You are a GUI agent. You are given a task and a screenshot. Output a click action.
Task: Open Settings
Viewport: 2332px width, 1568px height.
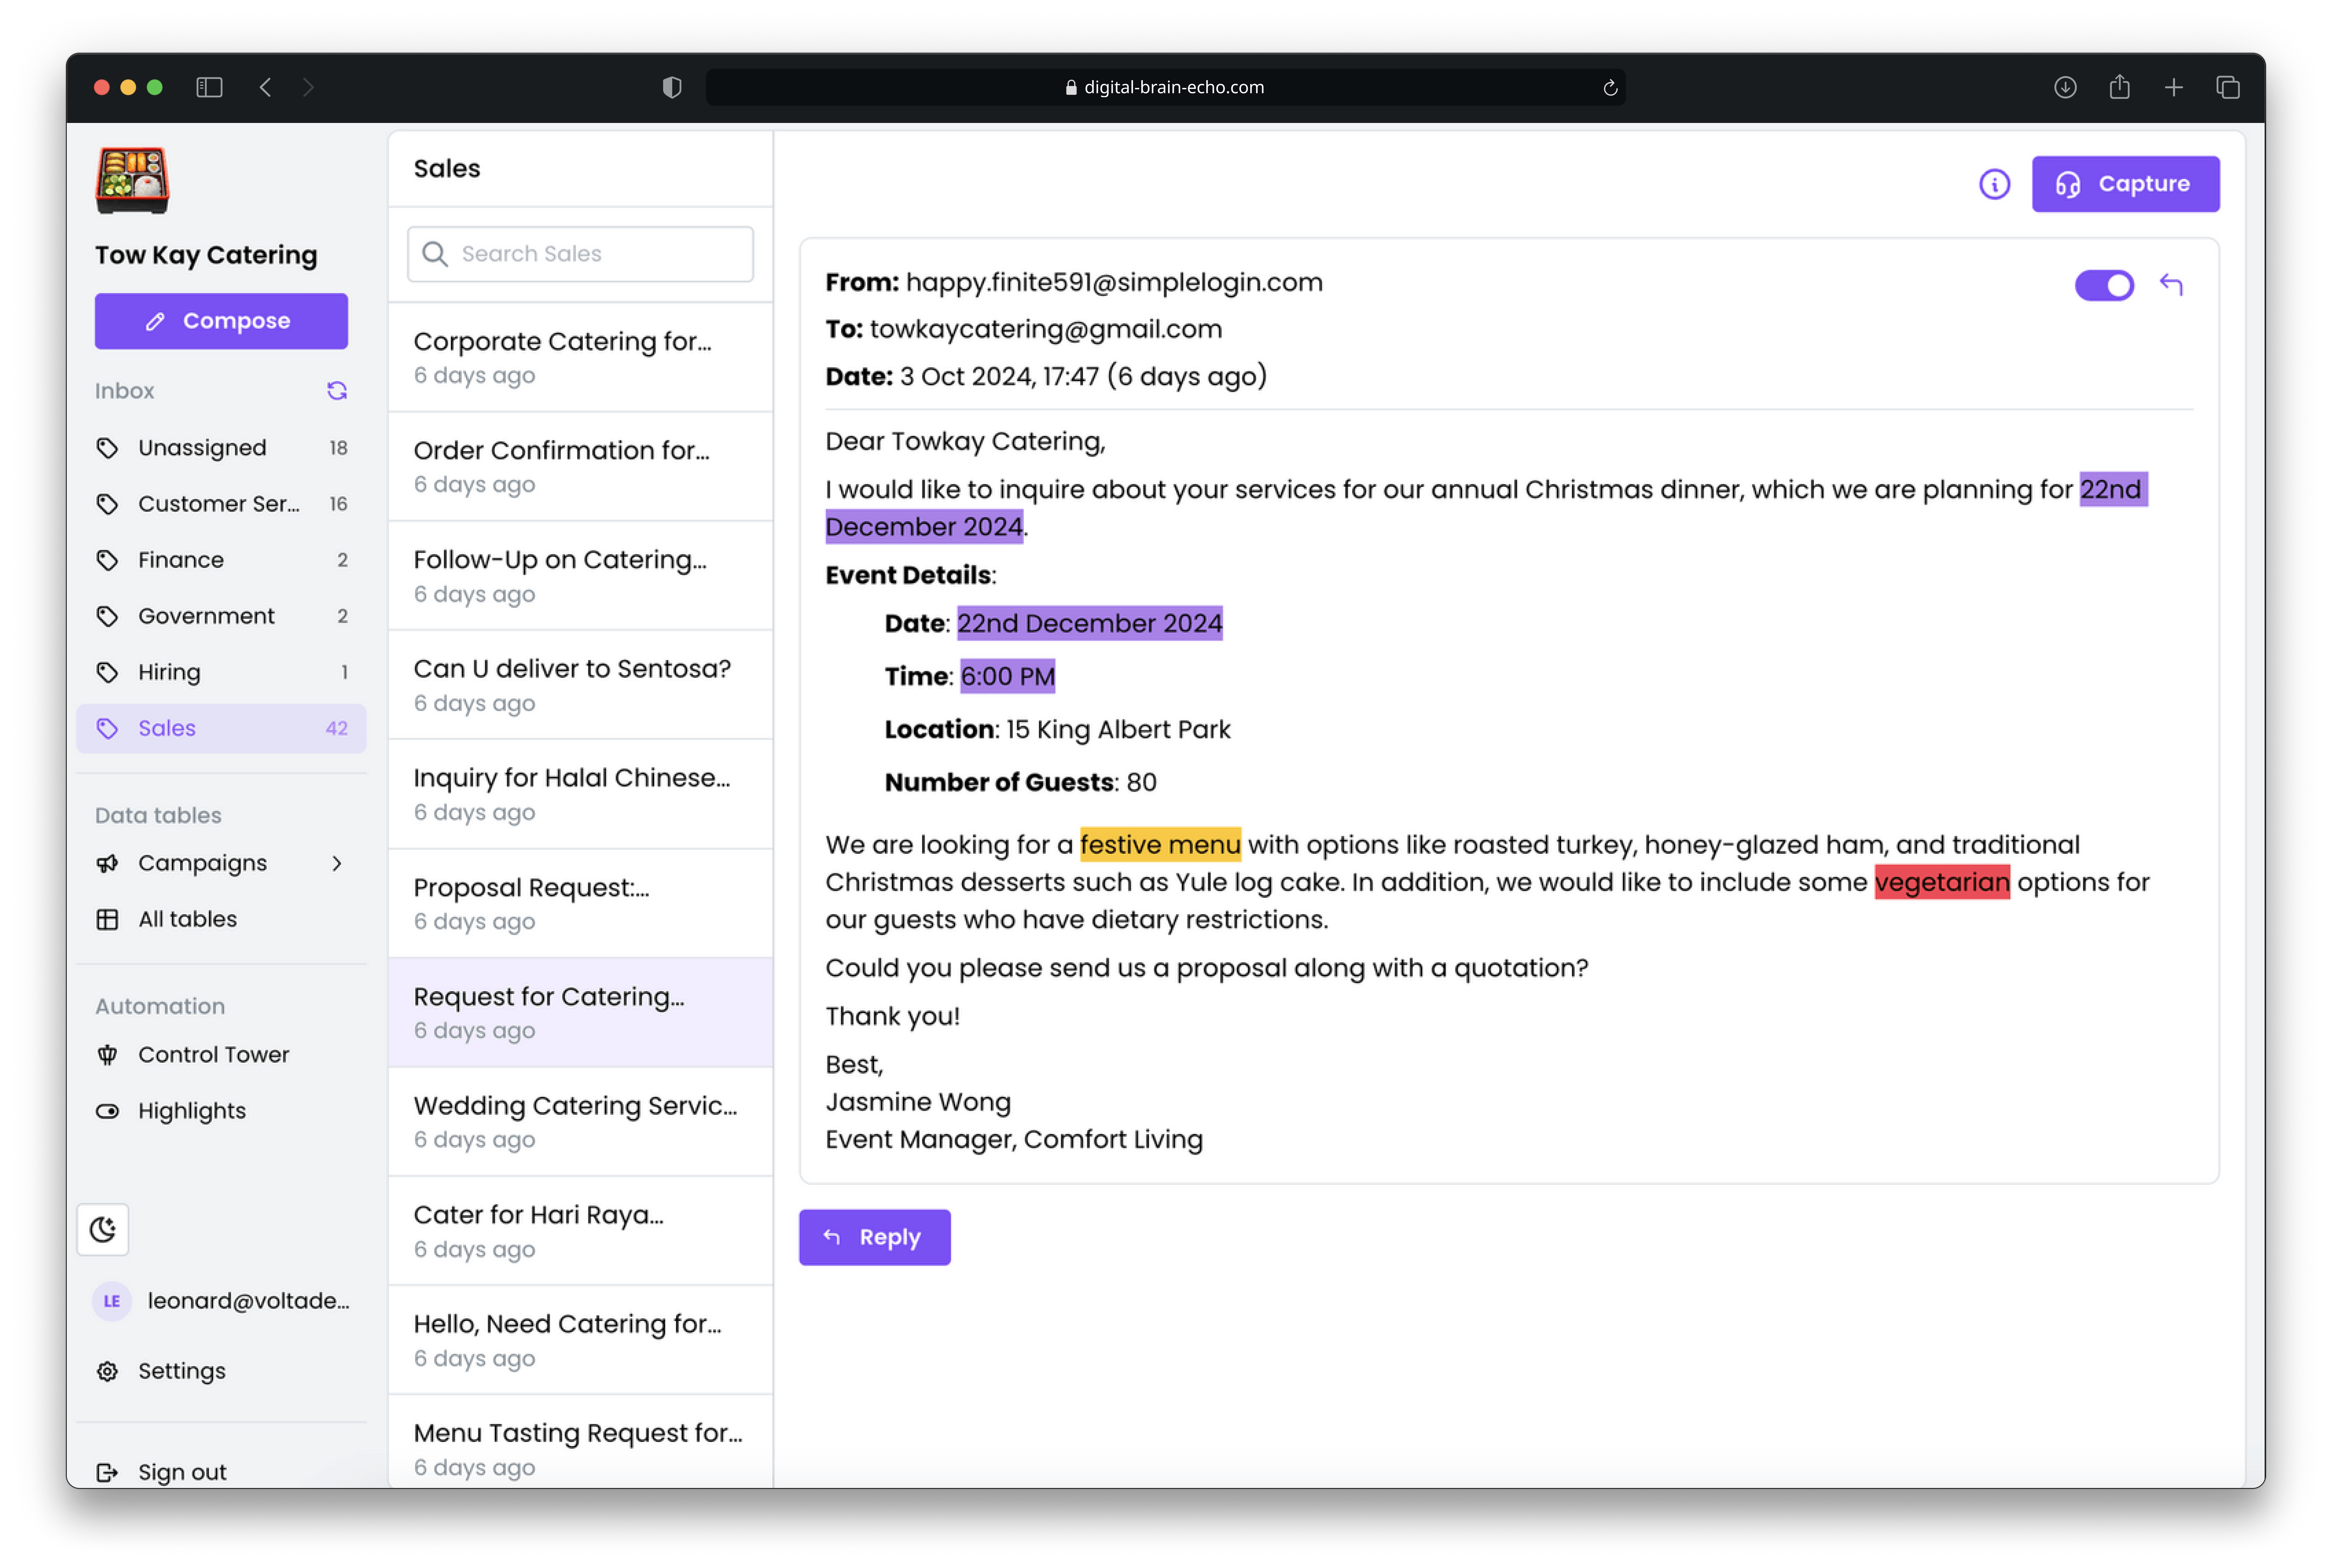tap(221, 1371)
